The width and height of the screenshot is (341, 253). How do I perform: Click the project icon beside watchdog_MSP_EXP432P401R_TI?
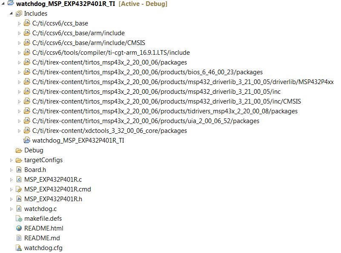[11, 3]
